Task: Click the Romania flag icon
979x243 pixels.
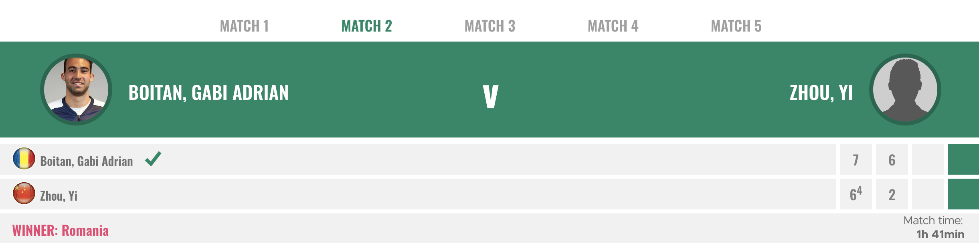Action: click(x=24, y=159)
